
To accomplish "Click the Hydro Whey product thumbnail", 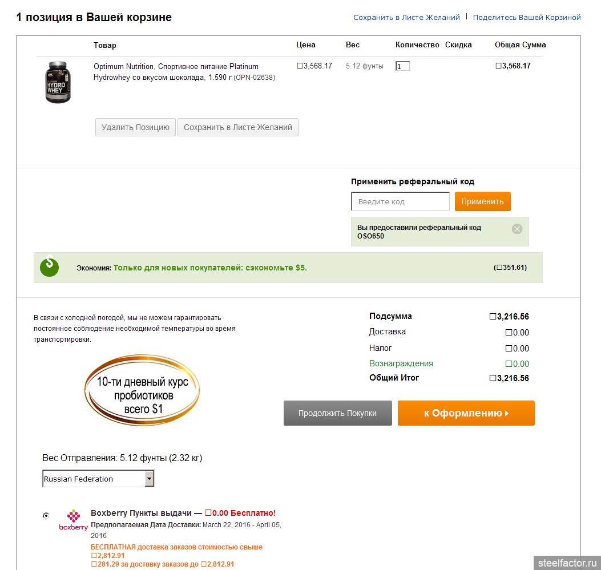I will pos(58,82).
